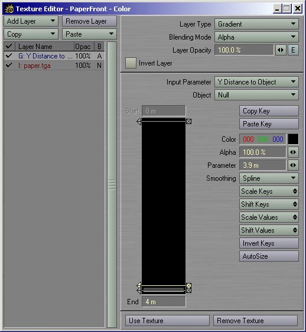Image resolution: width=306 pixels, height=332 pixels.
Task: Click the End value input field
Action: 164,301
